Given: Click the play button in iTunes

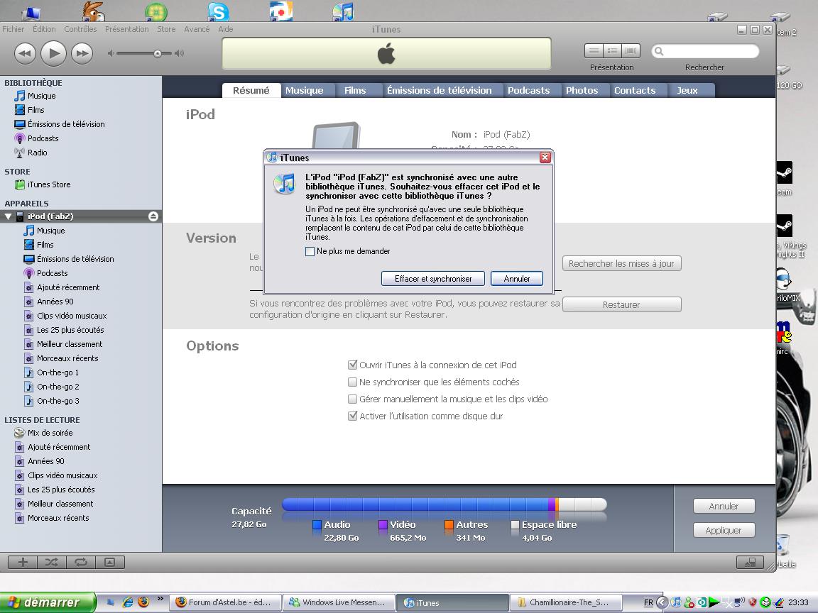Looking at the screenshot, I should 53,53.
